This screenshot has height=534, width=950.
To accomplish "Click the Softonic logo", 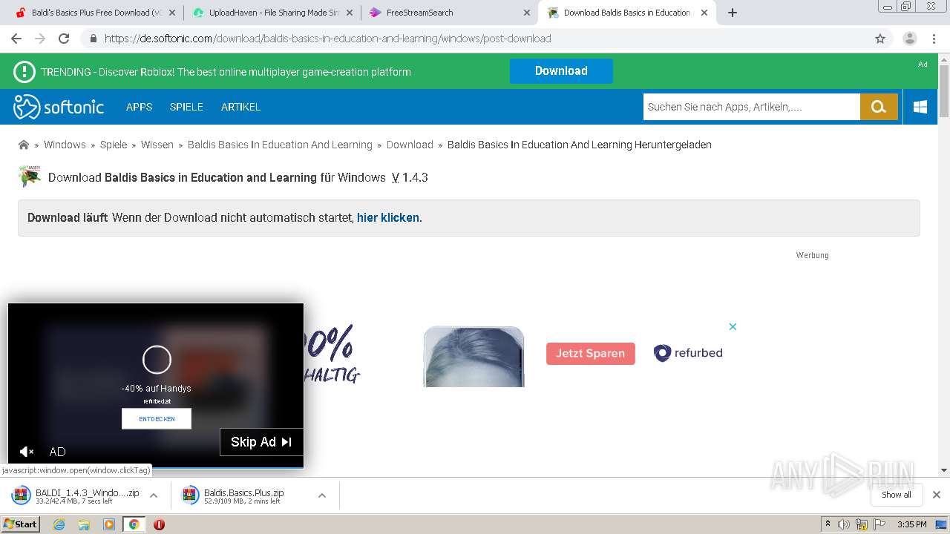I will click(59, 107).
